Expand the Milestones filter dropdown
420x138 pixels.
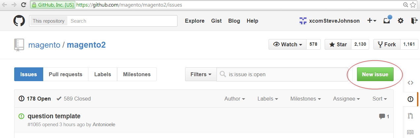click(306, 99)
